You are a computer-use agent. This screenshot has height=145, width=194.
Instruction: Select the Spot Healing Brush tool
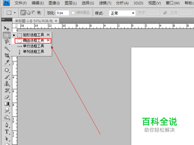pos(7,70)
